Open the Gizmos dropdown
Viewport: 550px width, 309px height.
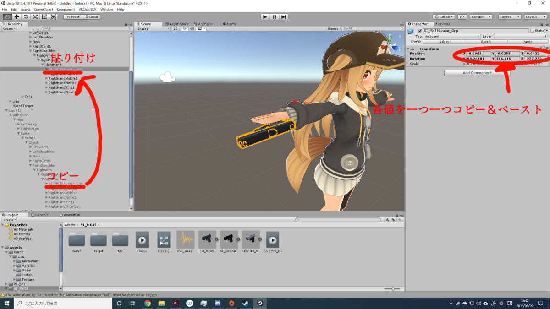(x=333, y=29)
